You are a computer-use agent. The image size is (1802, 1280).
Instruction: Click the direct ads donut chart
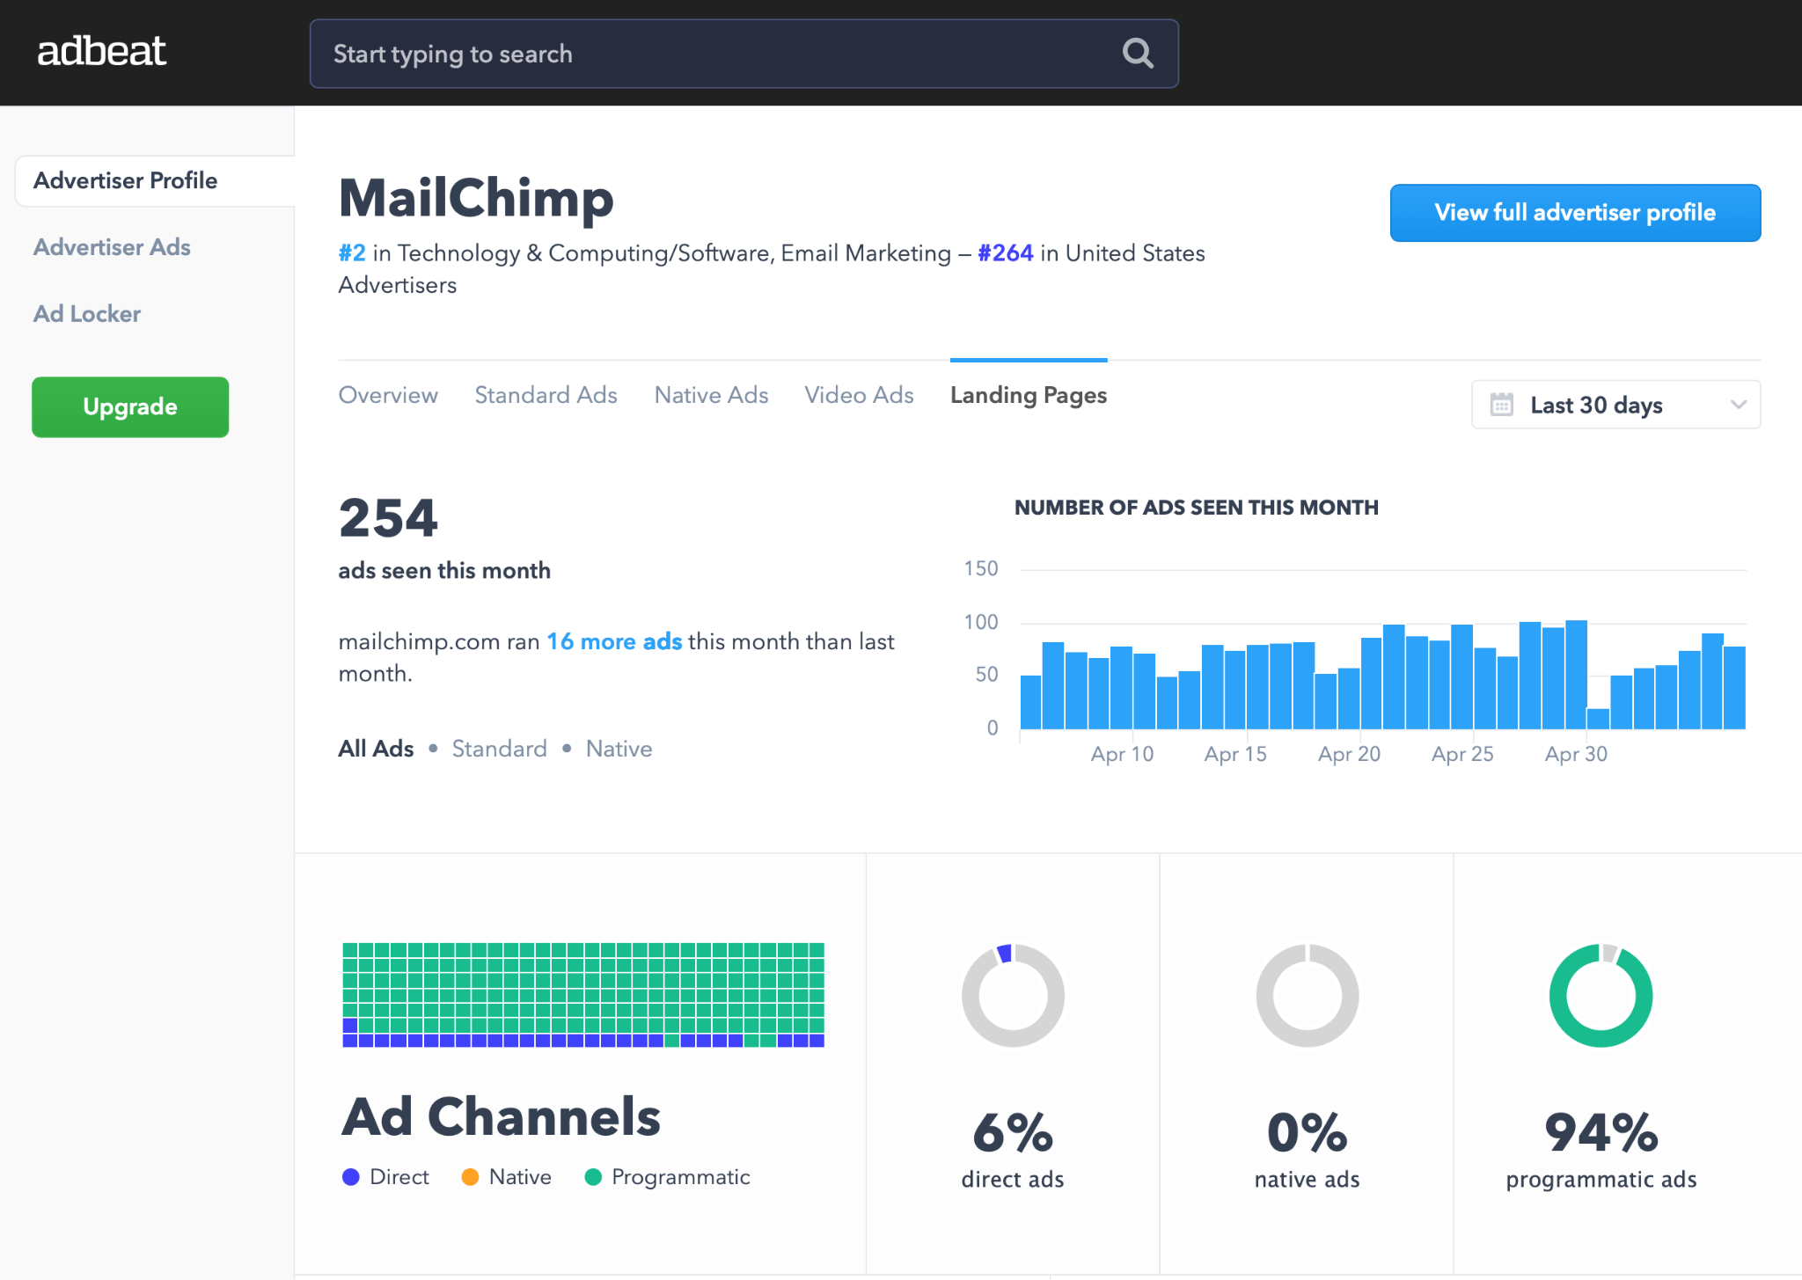click(x=1013, y=995)
